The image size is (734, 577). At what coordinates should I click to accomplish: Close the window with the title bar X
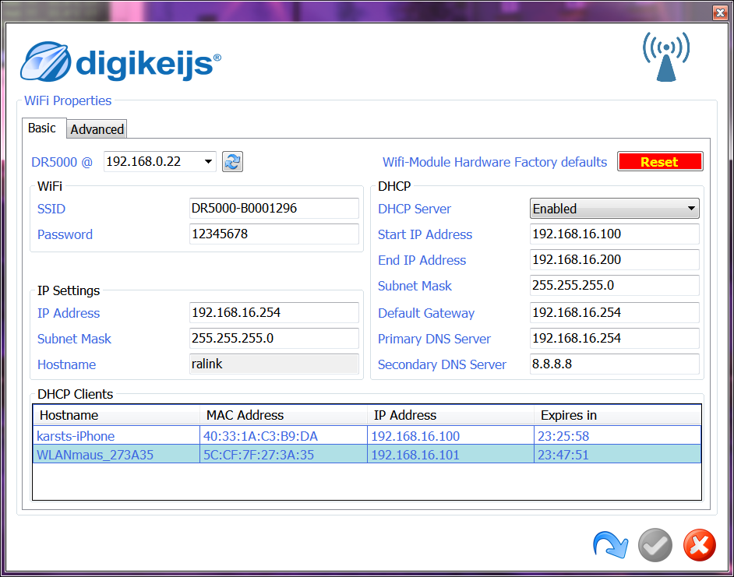(720, 12)
